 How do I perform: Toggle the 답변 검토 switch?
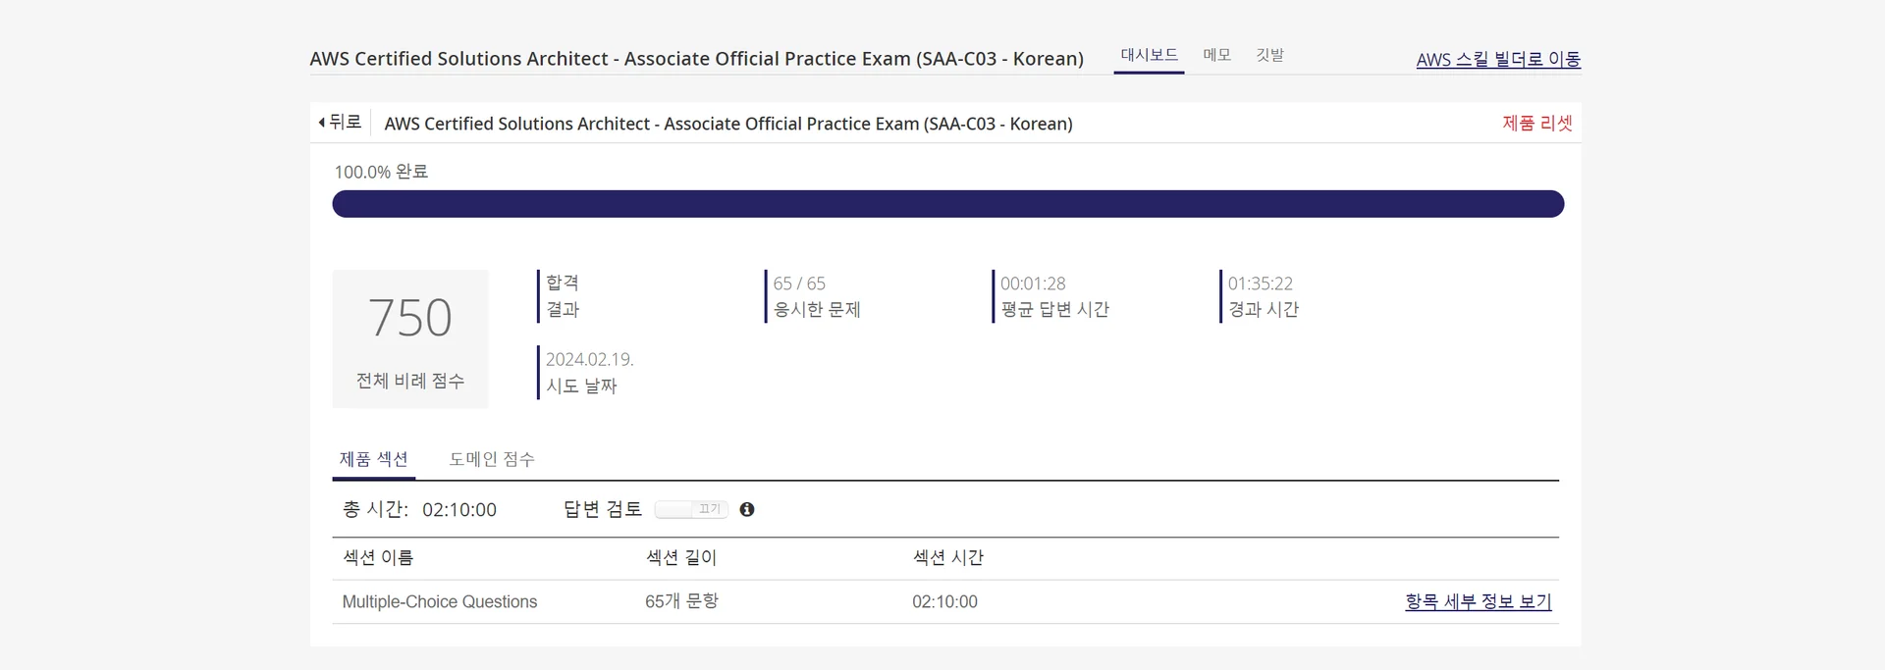pyautogui.click(x=691, y=509)
